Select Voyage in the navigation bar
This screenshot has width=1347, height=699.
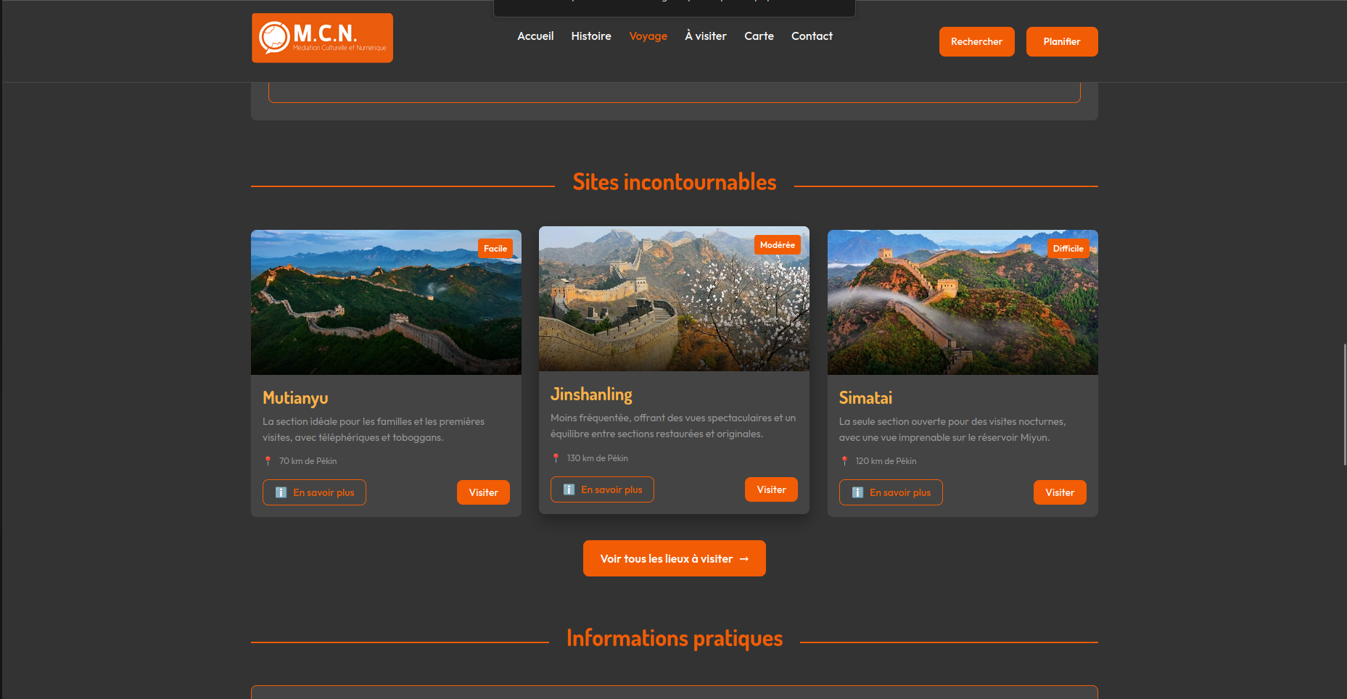click(648, 36)
